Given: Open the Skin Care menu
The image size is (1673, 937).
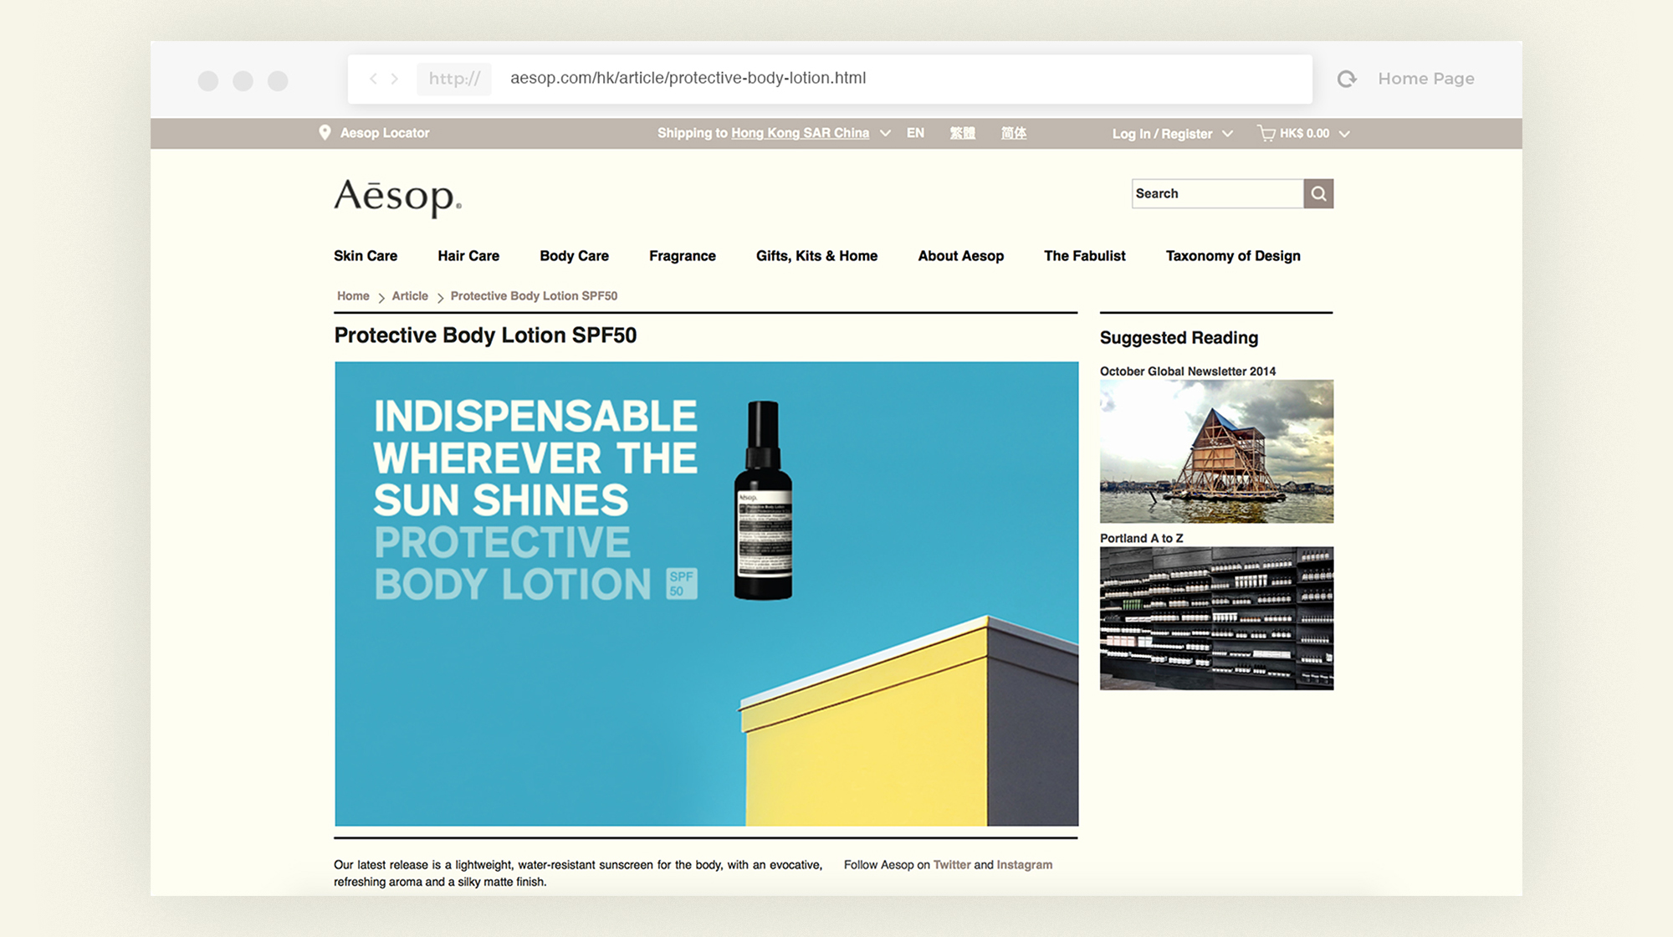Looking at the screenshot, I should (366, 256).
